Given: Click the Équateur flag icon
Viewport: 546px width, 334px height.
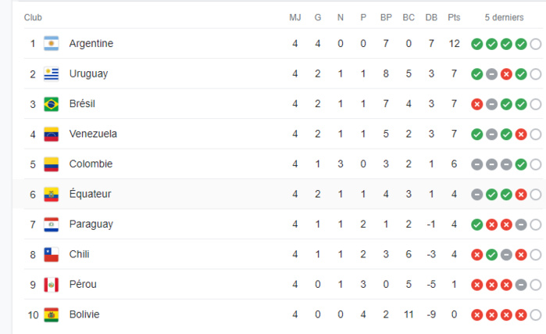Looking at the screenshot, I should (52, 194).
